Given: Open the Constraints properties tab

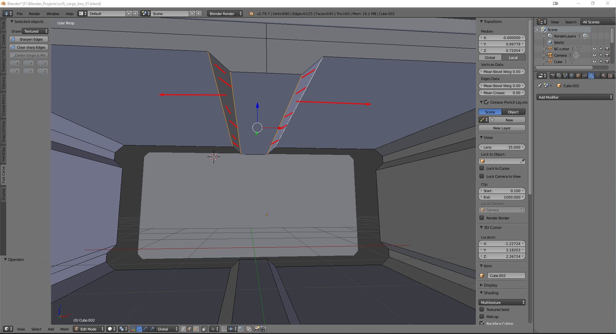Looking at the screenshot, I should tap(585, 76).
